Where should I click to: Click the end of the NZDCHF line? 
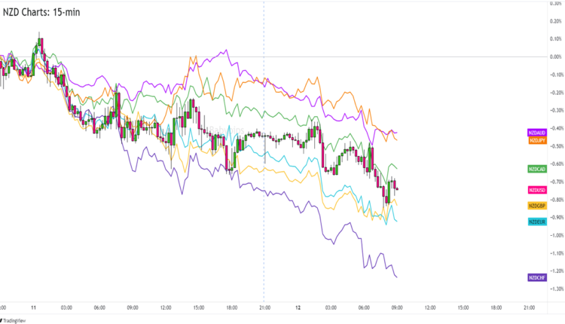397,276
